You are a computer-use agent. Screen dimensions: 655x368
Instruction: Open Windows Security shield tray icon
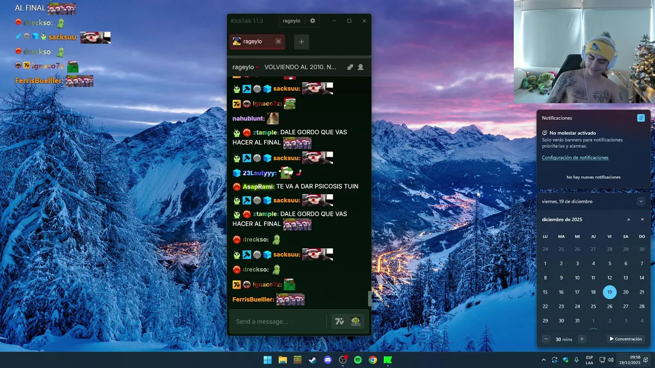pyautogui.click(x=566, y=360)
